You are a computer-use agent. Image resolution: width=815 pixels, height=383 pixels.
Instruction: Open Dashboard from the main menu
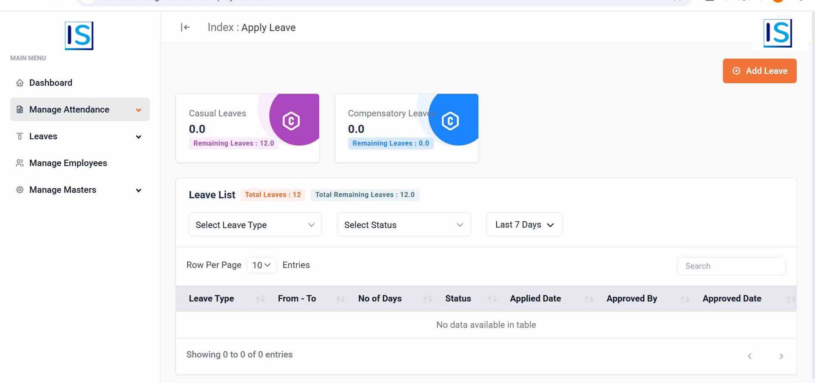(x=51, y=83)
